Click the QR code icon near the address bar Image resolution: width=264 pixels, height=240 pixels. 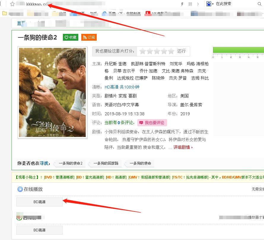[x=190, y=4]
